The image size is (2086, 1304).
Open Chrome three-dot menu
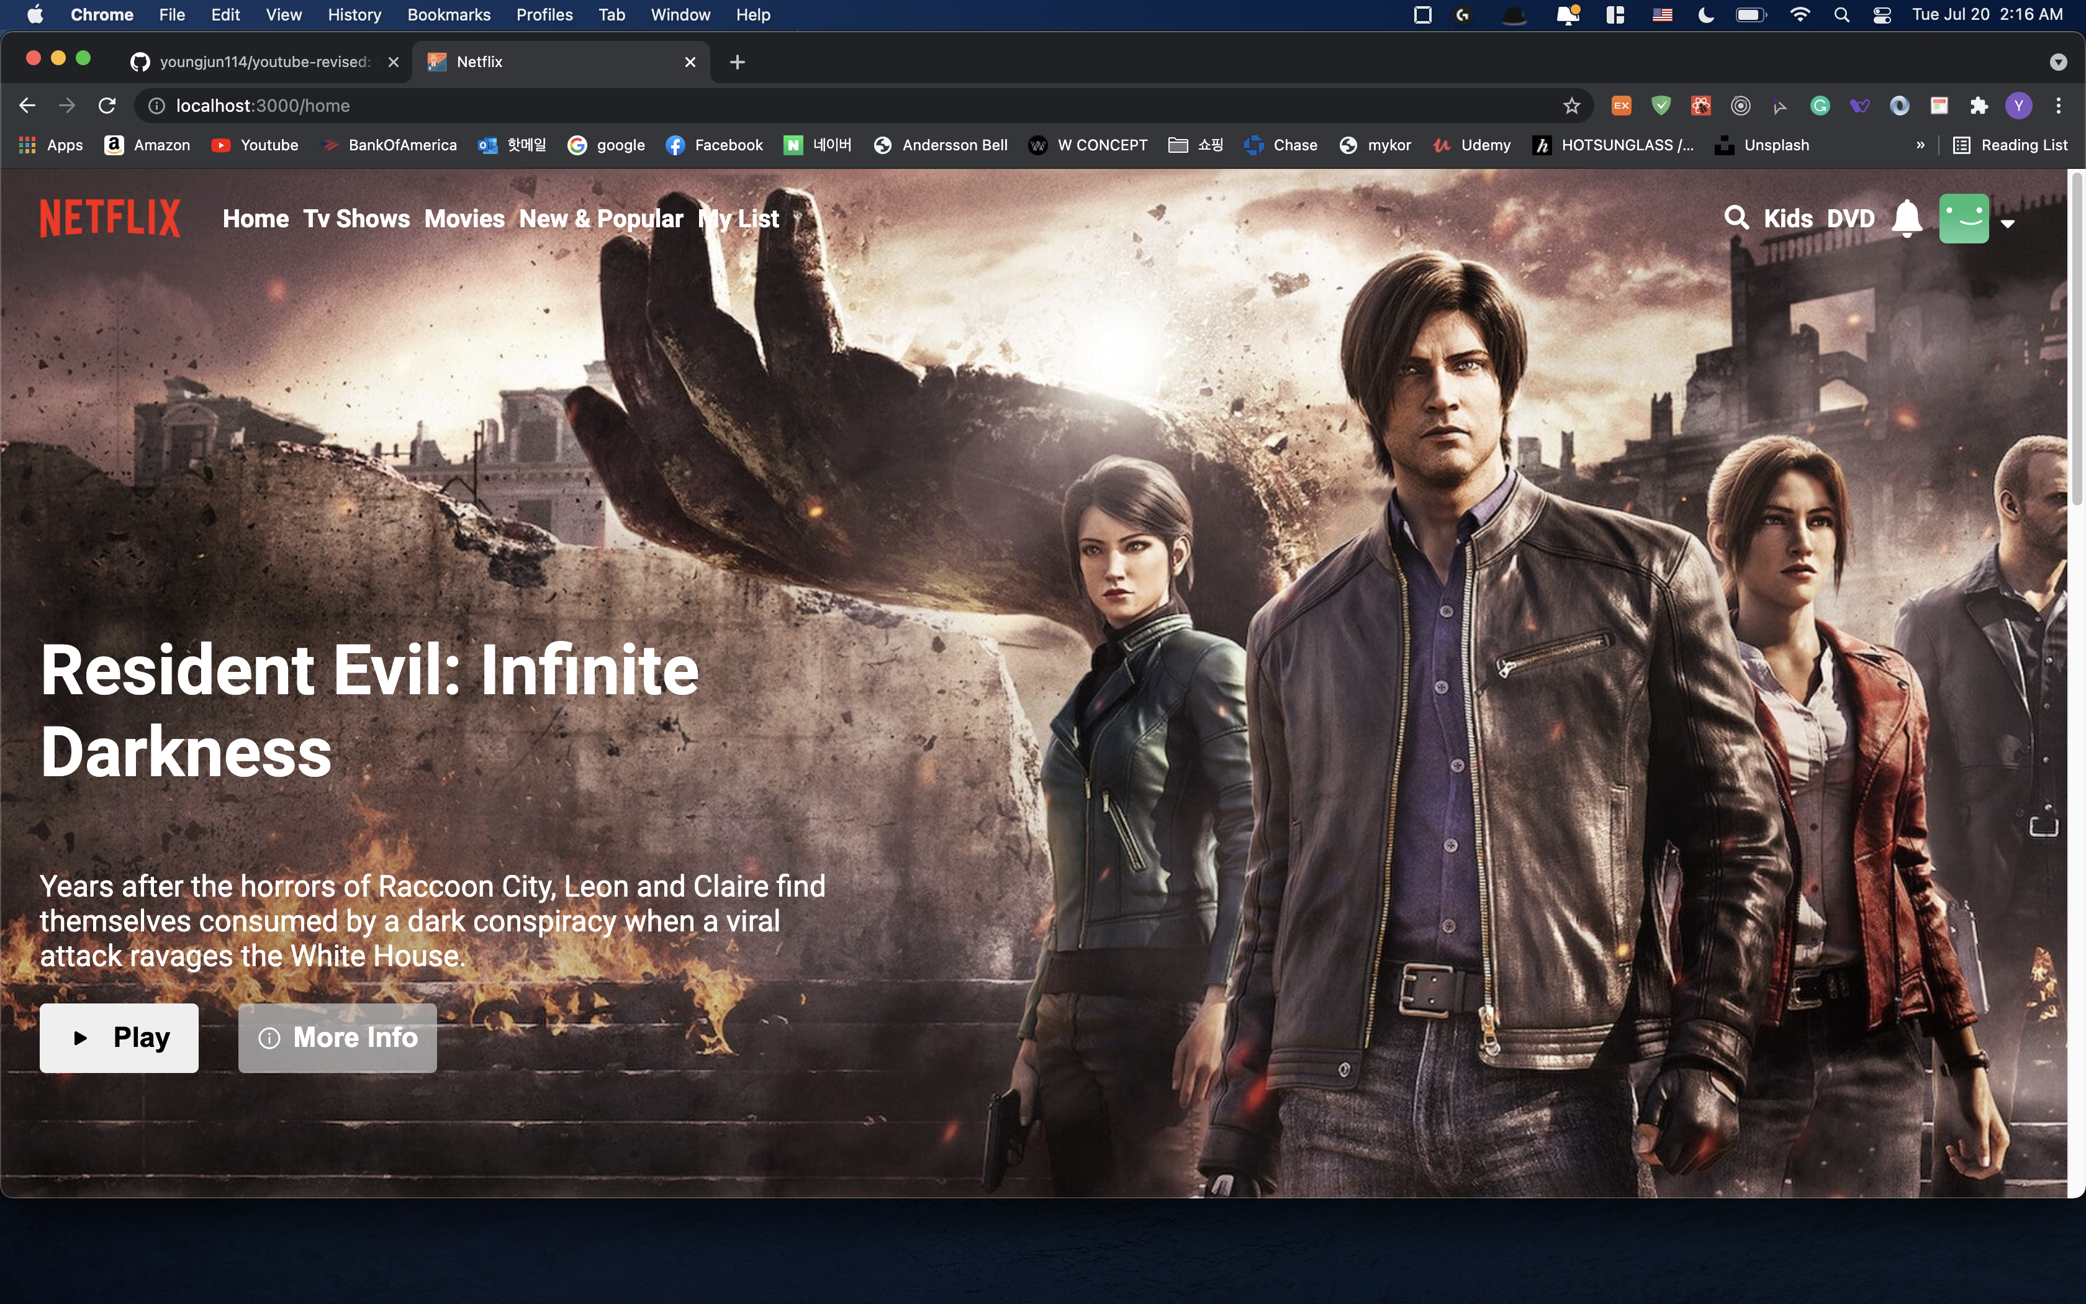pyautogui.click(x=2059, y=105)
